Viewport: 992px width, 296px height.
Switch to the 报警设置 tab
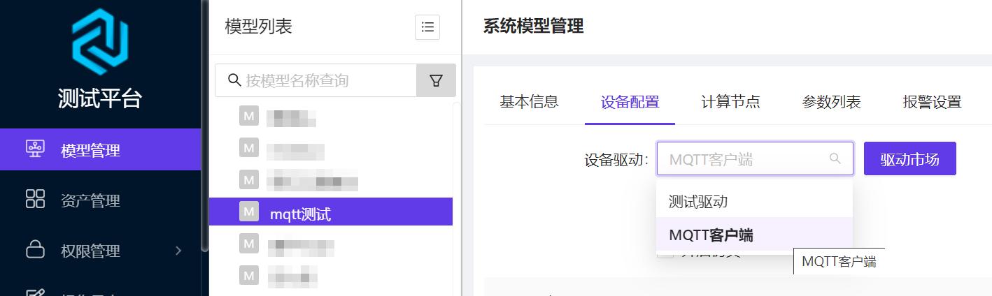click(932, 102)
